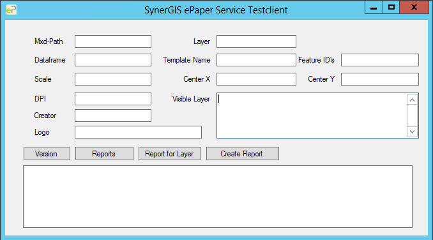This screenshot has width=433, height=240.
Task: Minimize the Testclient window
Action: tap(374, 7)
